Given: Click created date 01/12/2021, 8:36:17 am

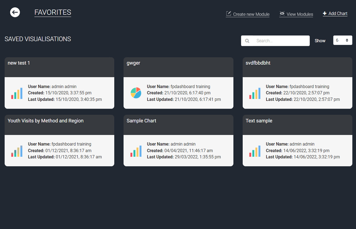Looking at the screenshot, I should coord(68,150).
